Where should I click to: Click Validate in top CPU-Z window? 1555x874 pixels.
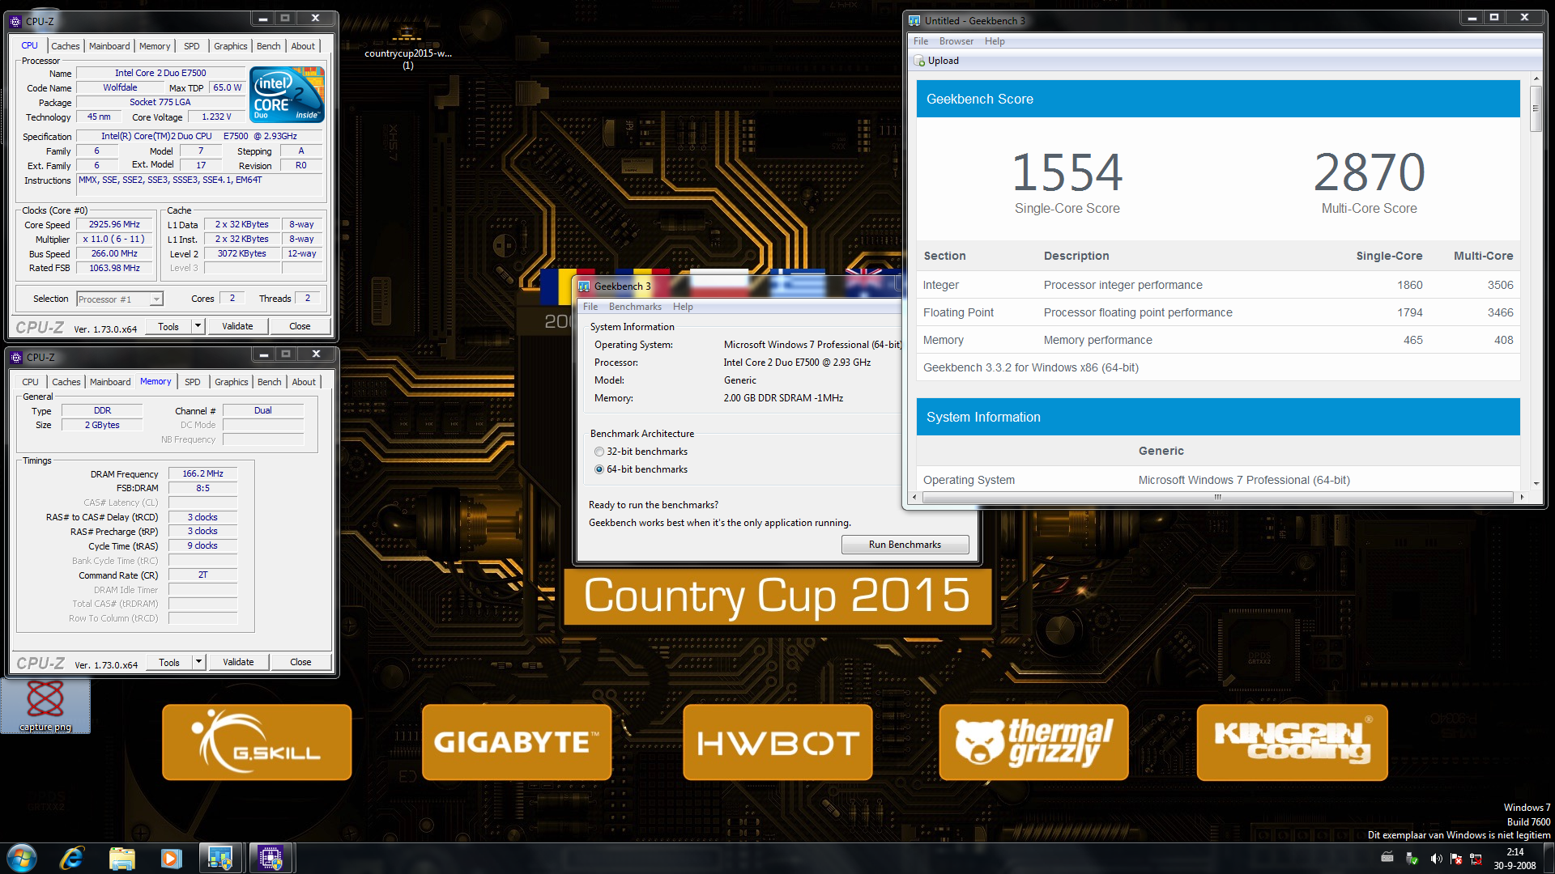click(x=237, y=326)
